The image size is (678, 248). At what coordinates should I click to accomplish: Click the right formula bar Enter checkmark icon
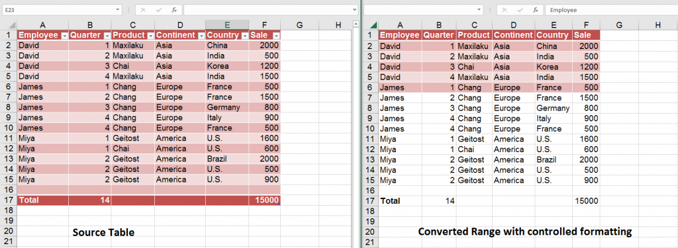tap(520, 9)
